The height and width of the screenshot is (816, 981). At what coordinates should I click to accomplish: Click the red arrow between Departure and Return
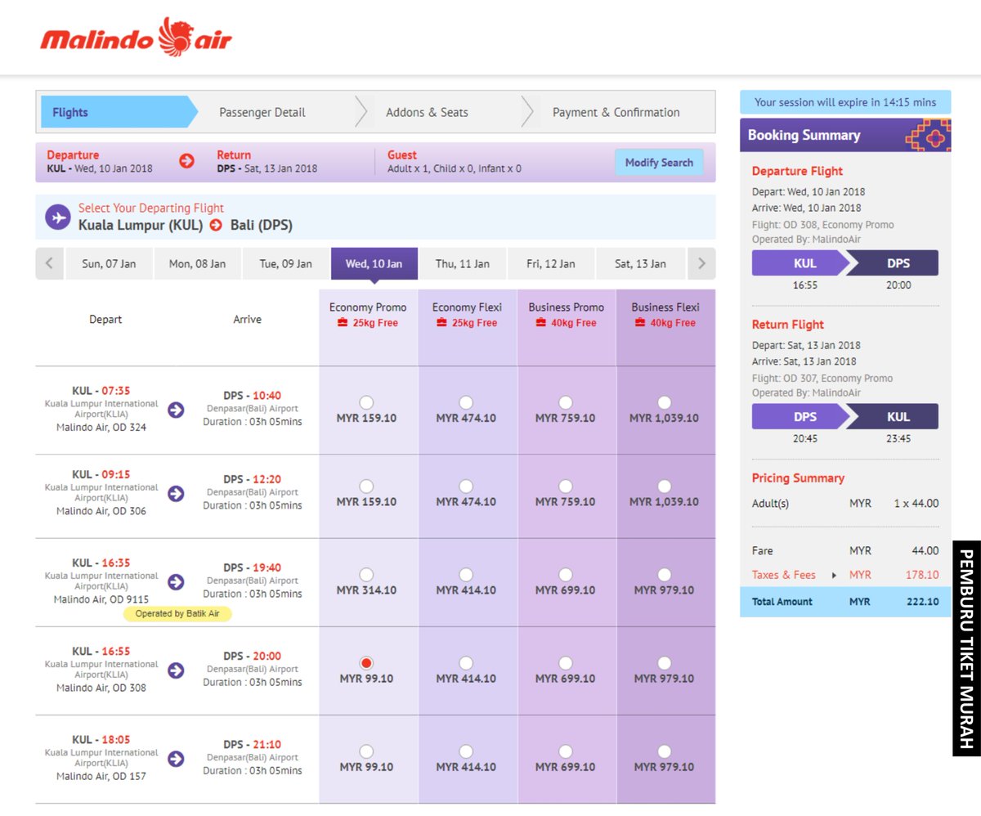(186, 161)
